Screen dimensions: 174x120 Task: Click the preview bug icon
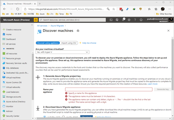coord(36,20)
